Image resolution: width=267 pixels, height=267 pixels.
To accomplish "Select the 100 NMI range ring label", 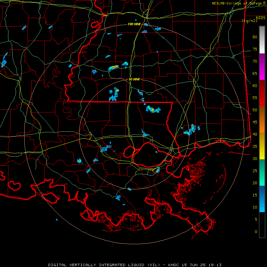I will tap(134, 24).
